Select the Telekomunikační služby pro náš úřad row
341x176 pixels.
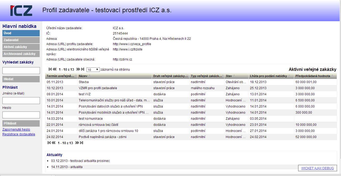pos(191,100)
